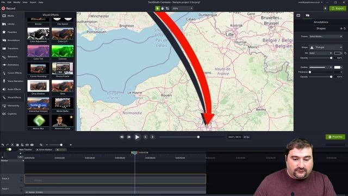This screenshot has height=196, width=348.
Task: Switch to the Main Timeline tab
Action: [26, 150]
